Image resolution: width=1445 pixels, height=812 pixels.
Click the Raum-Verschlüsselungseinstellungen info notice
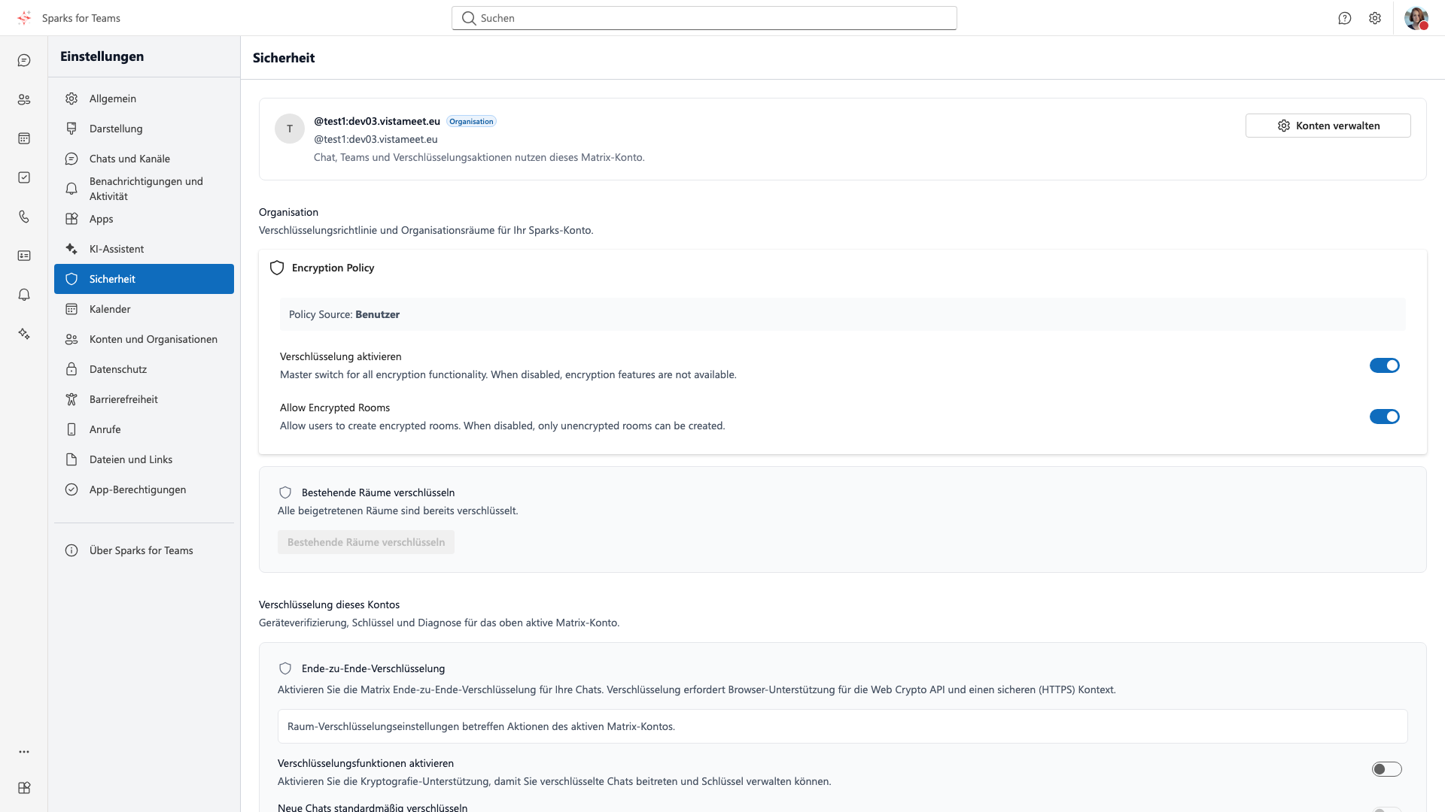[x=842, y=726]
